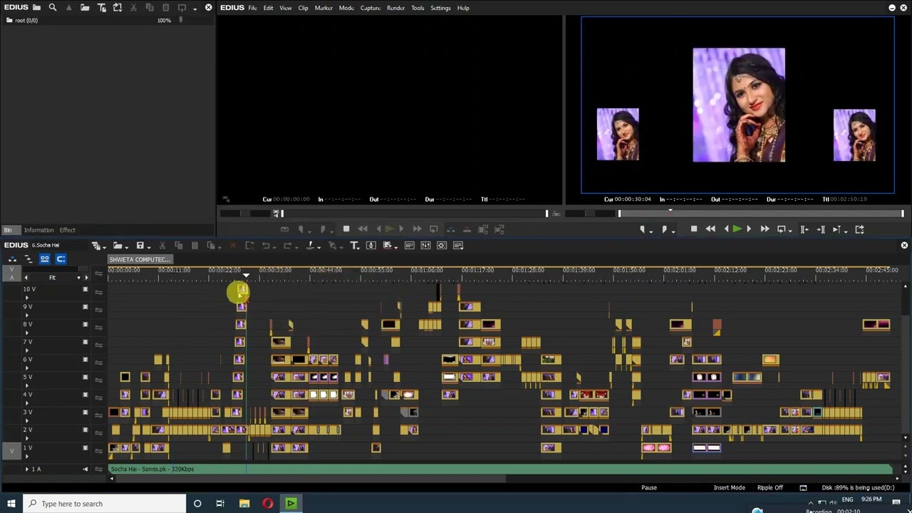Toggle the track 7 V video mute box

point(85,342)
